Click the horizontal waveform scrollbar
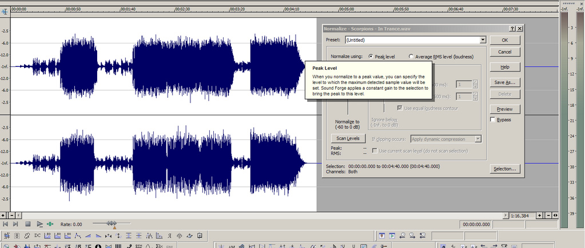 click(262, 215)
